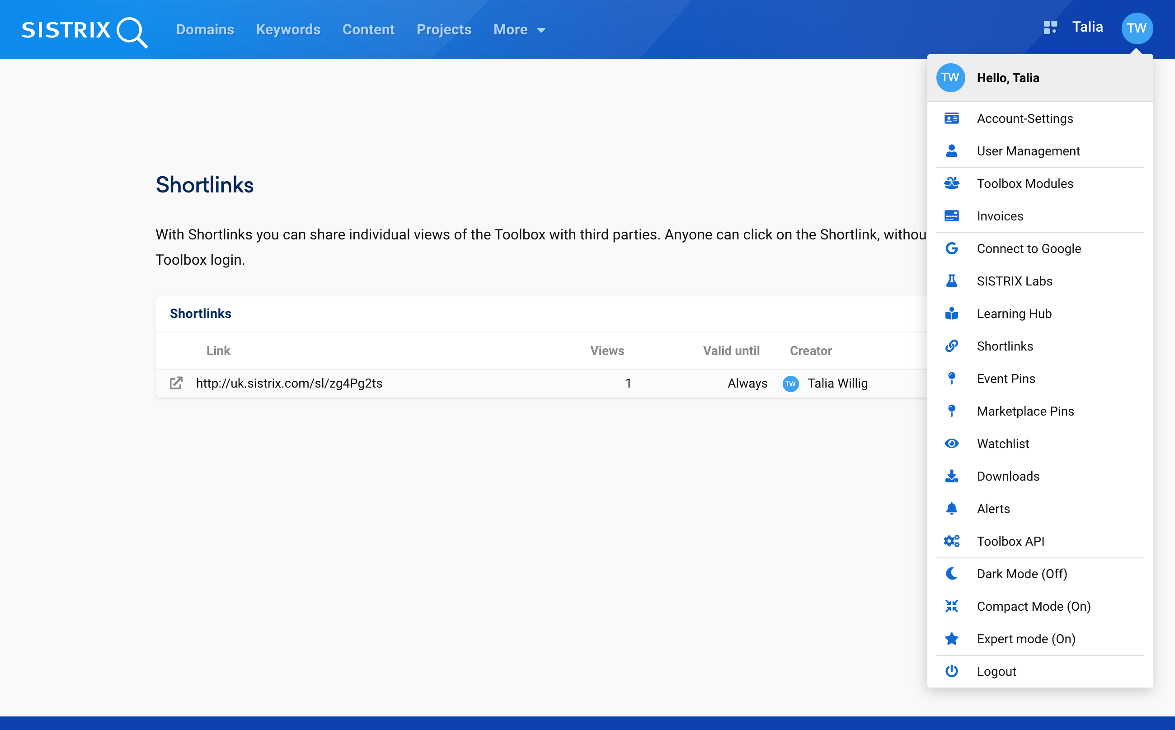Open the Domains navigation item

click(205, 29)
